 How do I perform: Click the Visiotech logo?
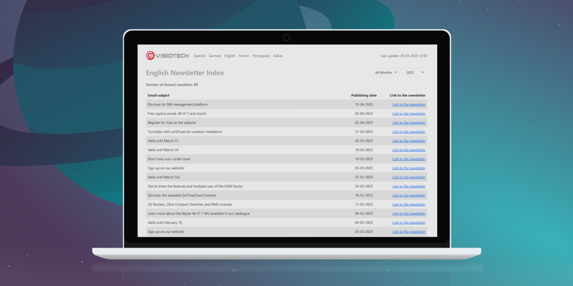pyautogui.click(x=167, y=55)
